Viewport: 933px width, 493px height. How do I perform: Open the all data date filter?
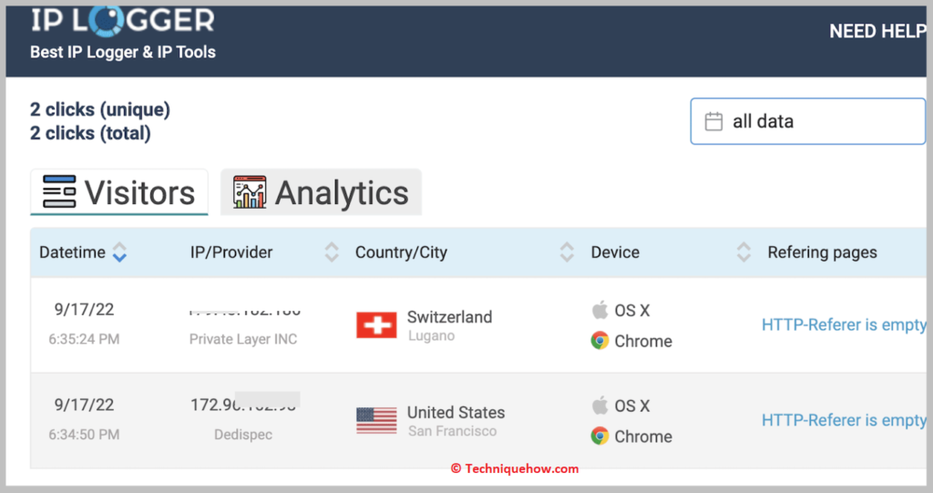point(807,121)
